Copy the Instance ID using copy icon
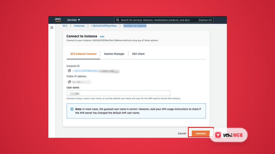Screen dimensions: 275x154 click(x=69, y=71)
